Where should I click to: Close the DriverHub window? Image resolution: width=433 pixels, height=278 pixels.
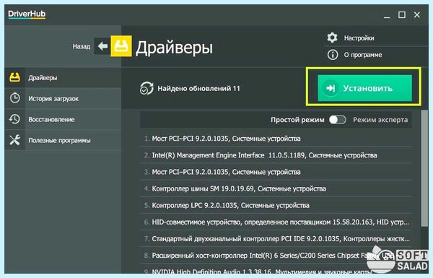coord(417,14)
